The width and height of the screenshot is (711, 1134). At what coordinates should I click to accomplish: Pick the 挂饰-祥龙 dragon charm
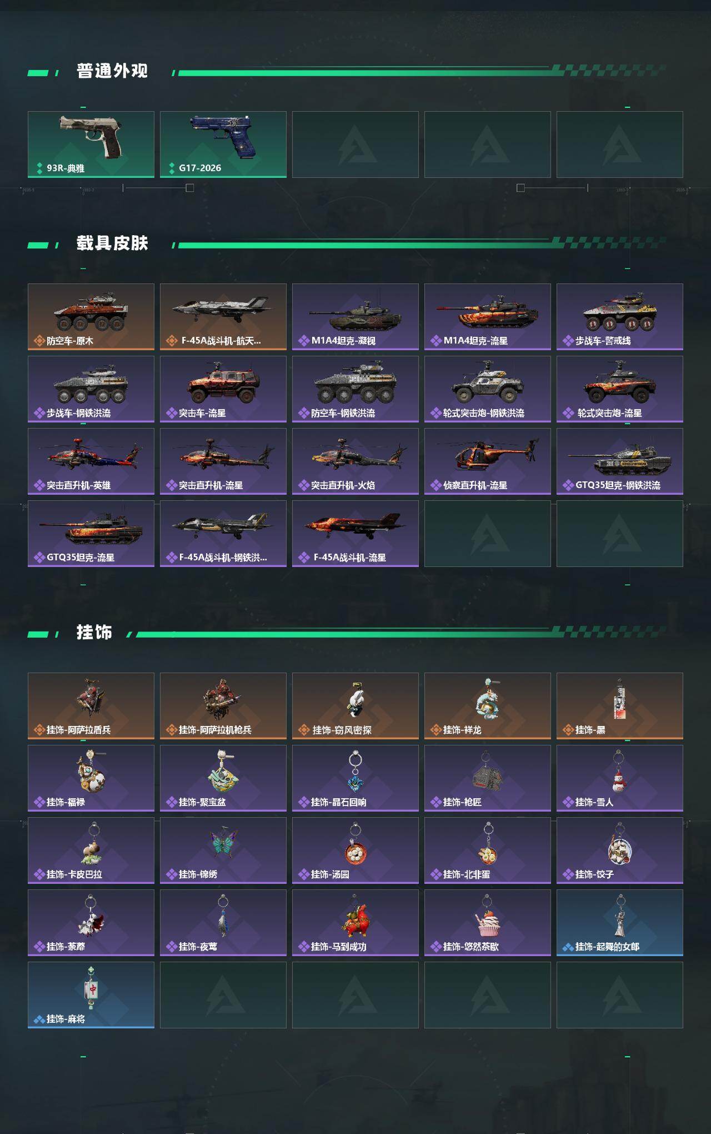pos(488,706)
